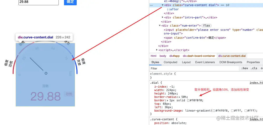Screen dimensions: 263x125
Task: Toggle the .cls class editor
Action: pos(254,68)
